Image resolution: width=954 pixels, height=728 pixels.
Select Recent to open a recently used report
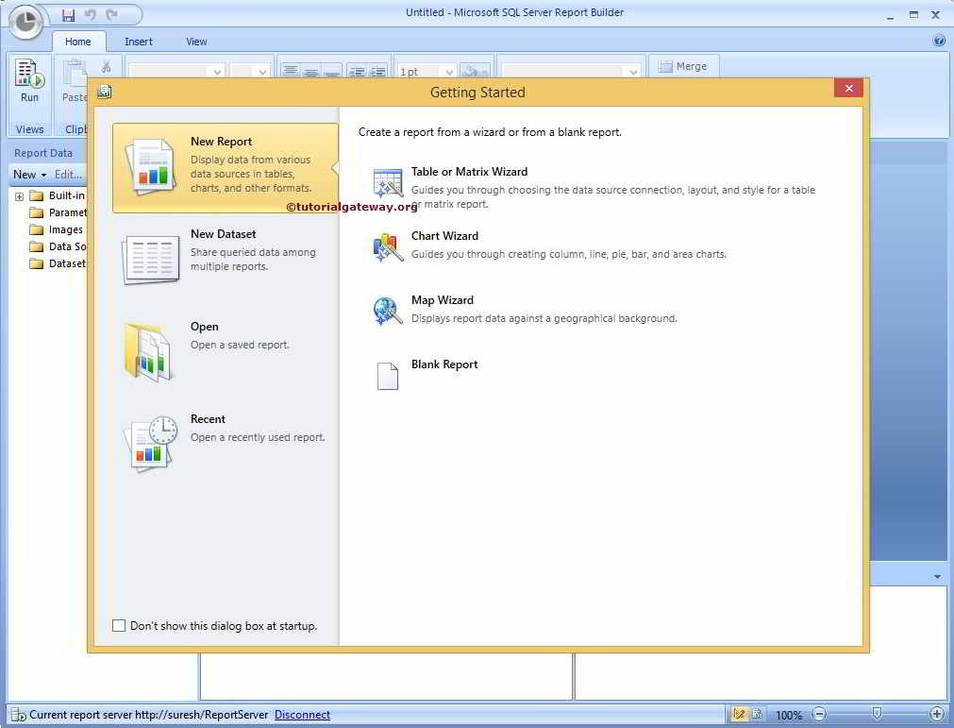(x=208, y=418)
